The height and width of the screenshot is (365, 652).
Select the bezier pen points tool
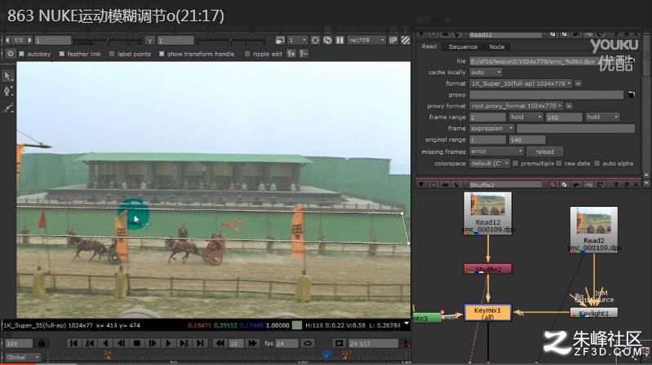click(7, 92)
